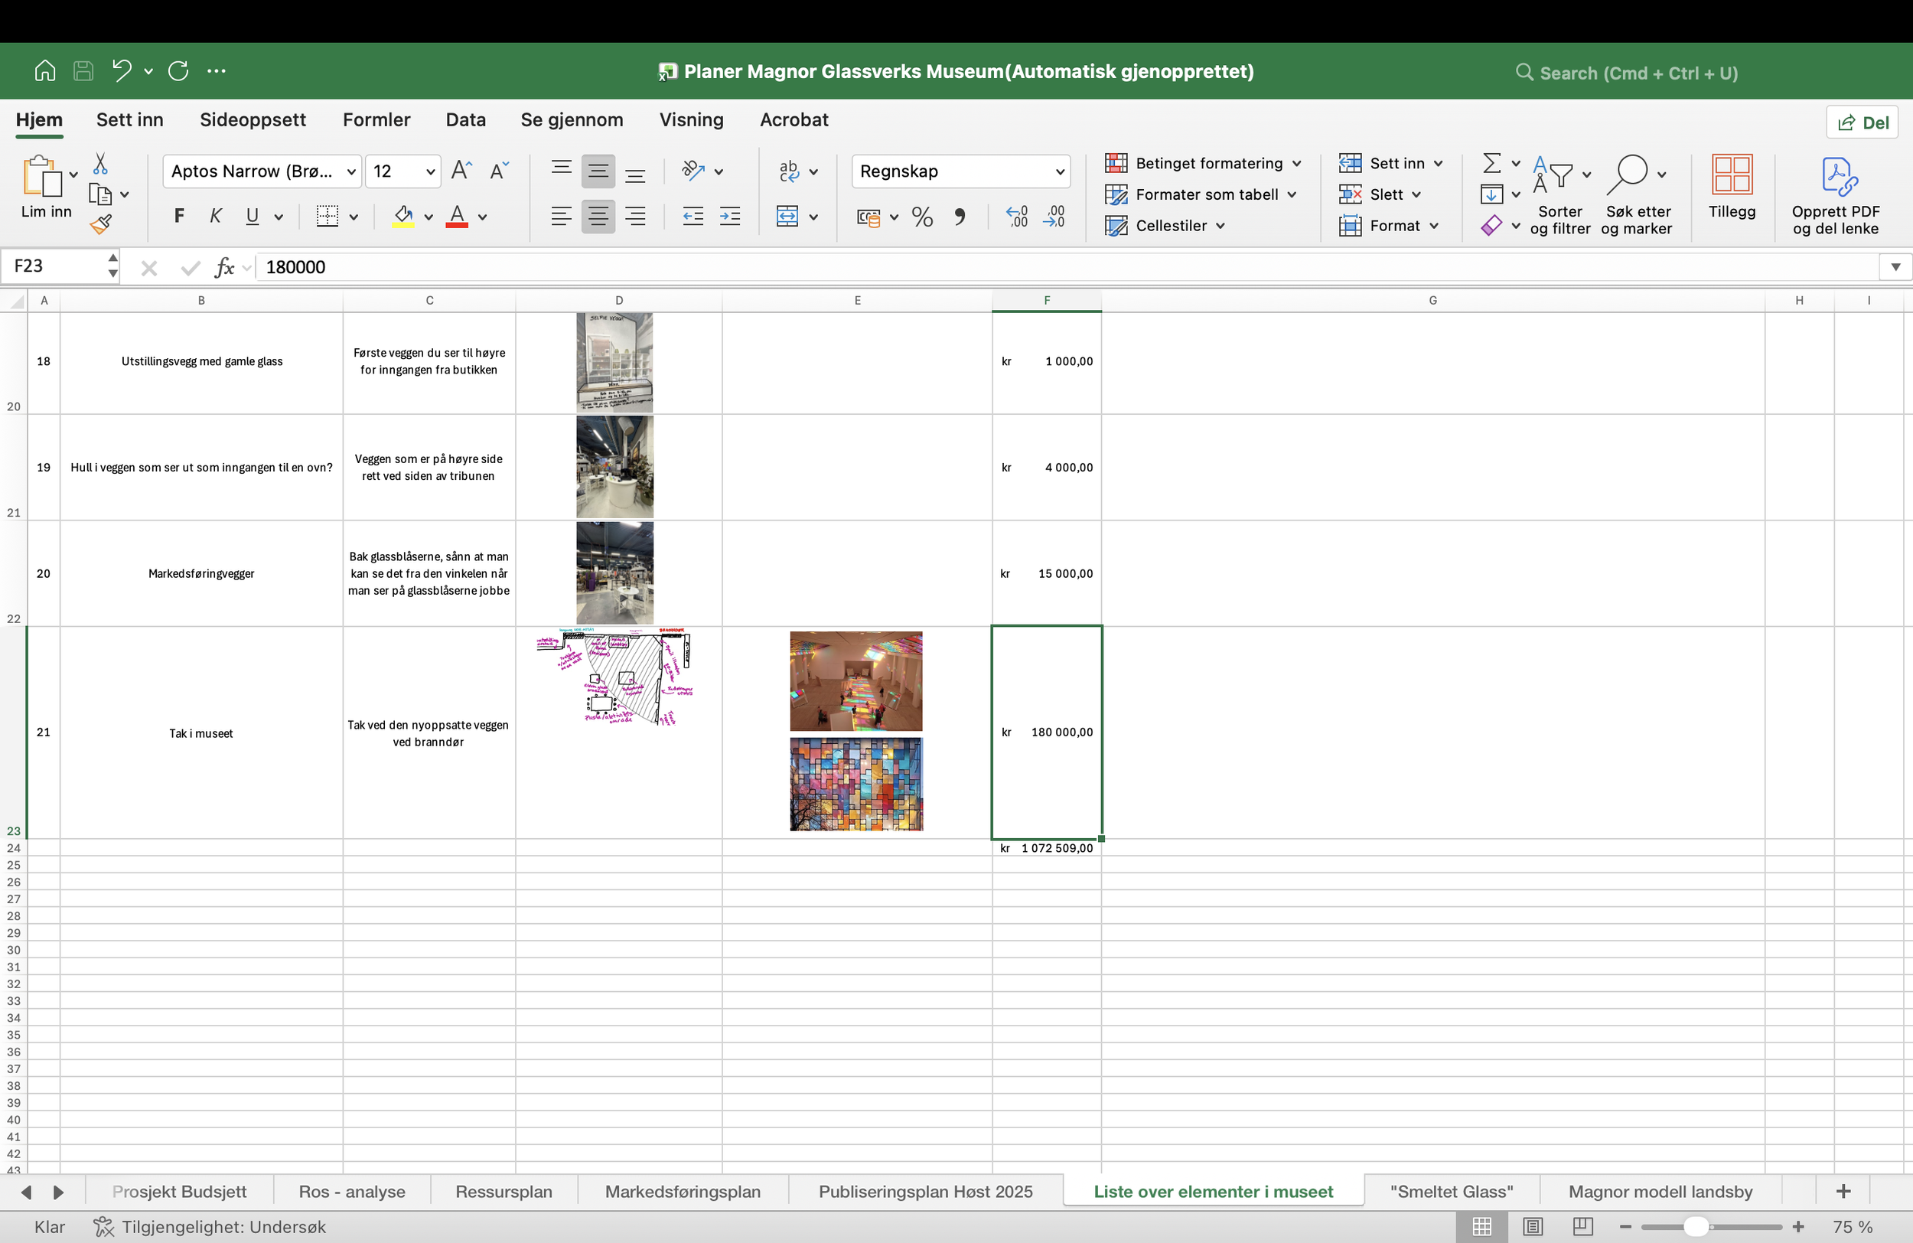Click increase indent icon

pyautogui.click(x=730, y=217)
